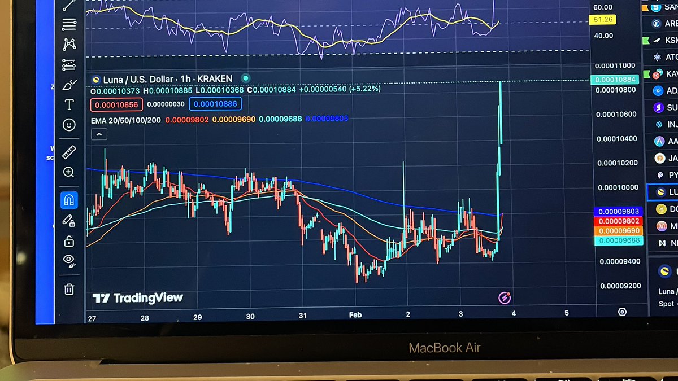
Task: Activate the zoom in tool
Action: tap(68, 172)
